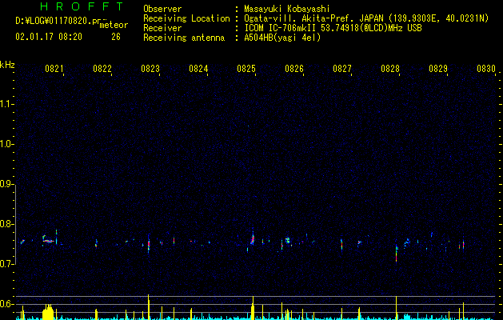The width and height of the screenshot is (503, 320).
Task: Click the 0830 time marker
Action: click(x=486, y=69)
